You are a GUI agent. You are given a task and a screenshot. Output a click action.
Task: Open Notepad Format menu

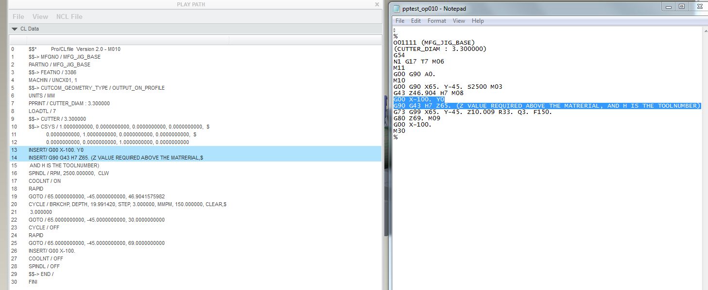tap(437, 21)
